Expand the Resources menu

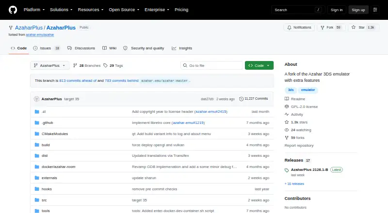(x=91, y=10)
